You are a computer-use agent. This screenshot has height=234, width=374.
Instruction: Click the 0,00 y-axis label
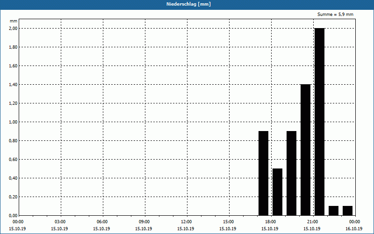coord(13,216)
